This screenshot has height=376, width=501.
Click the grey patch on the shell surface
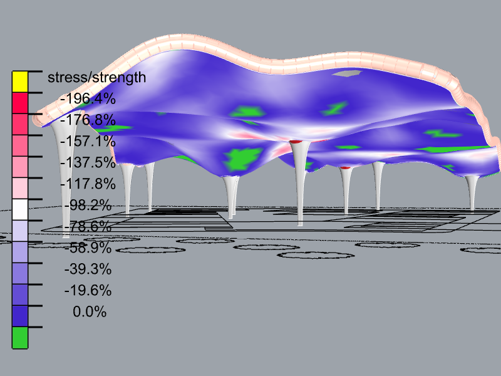coord(347,73)
